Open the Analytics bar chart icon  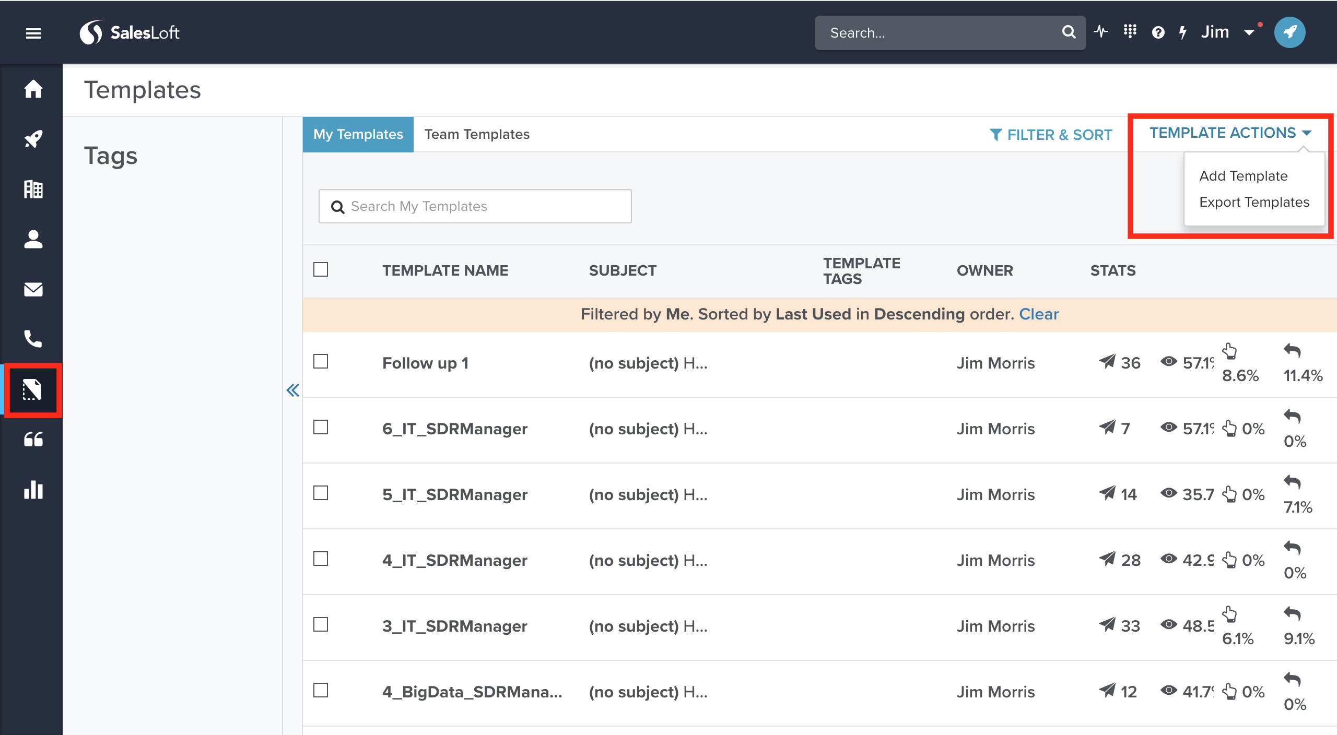(x=33, y=490)
